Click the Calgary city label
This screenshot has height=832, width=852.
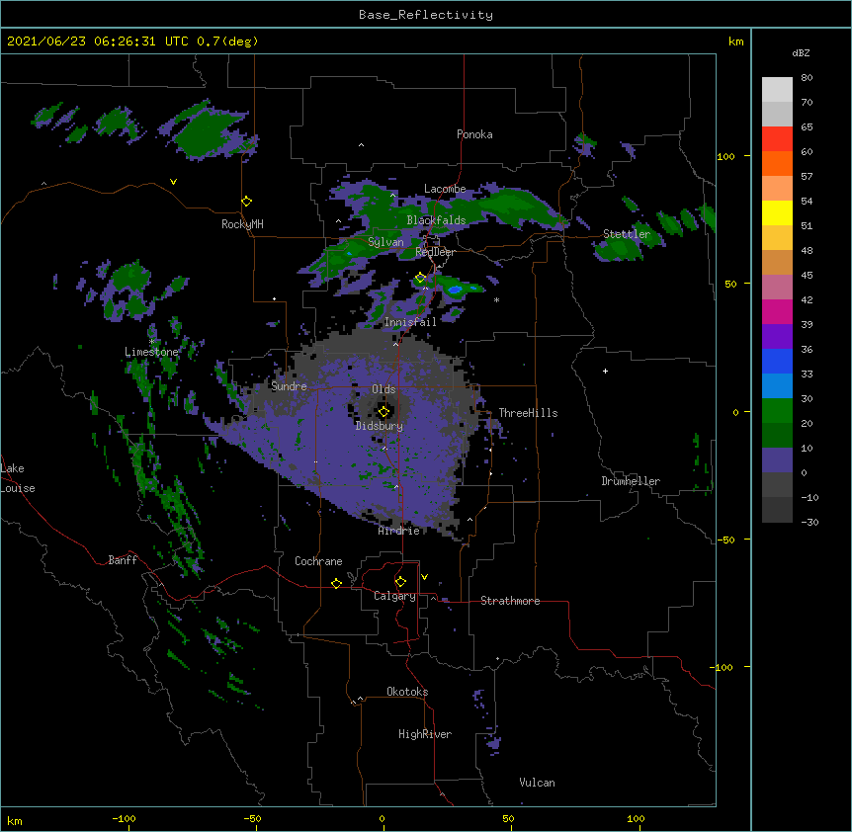click(x=394, y=596)
